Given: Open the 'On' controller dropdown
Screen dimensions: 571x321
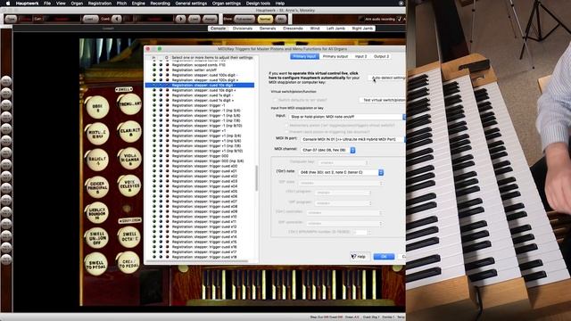Looking at the screenshot, I should [x=344, y=213].
